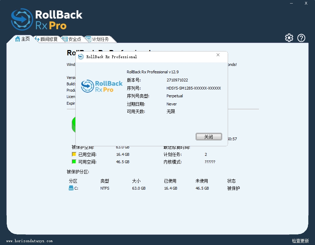Open the settings gear icon

point(289,38)
